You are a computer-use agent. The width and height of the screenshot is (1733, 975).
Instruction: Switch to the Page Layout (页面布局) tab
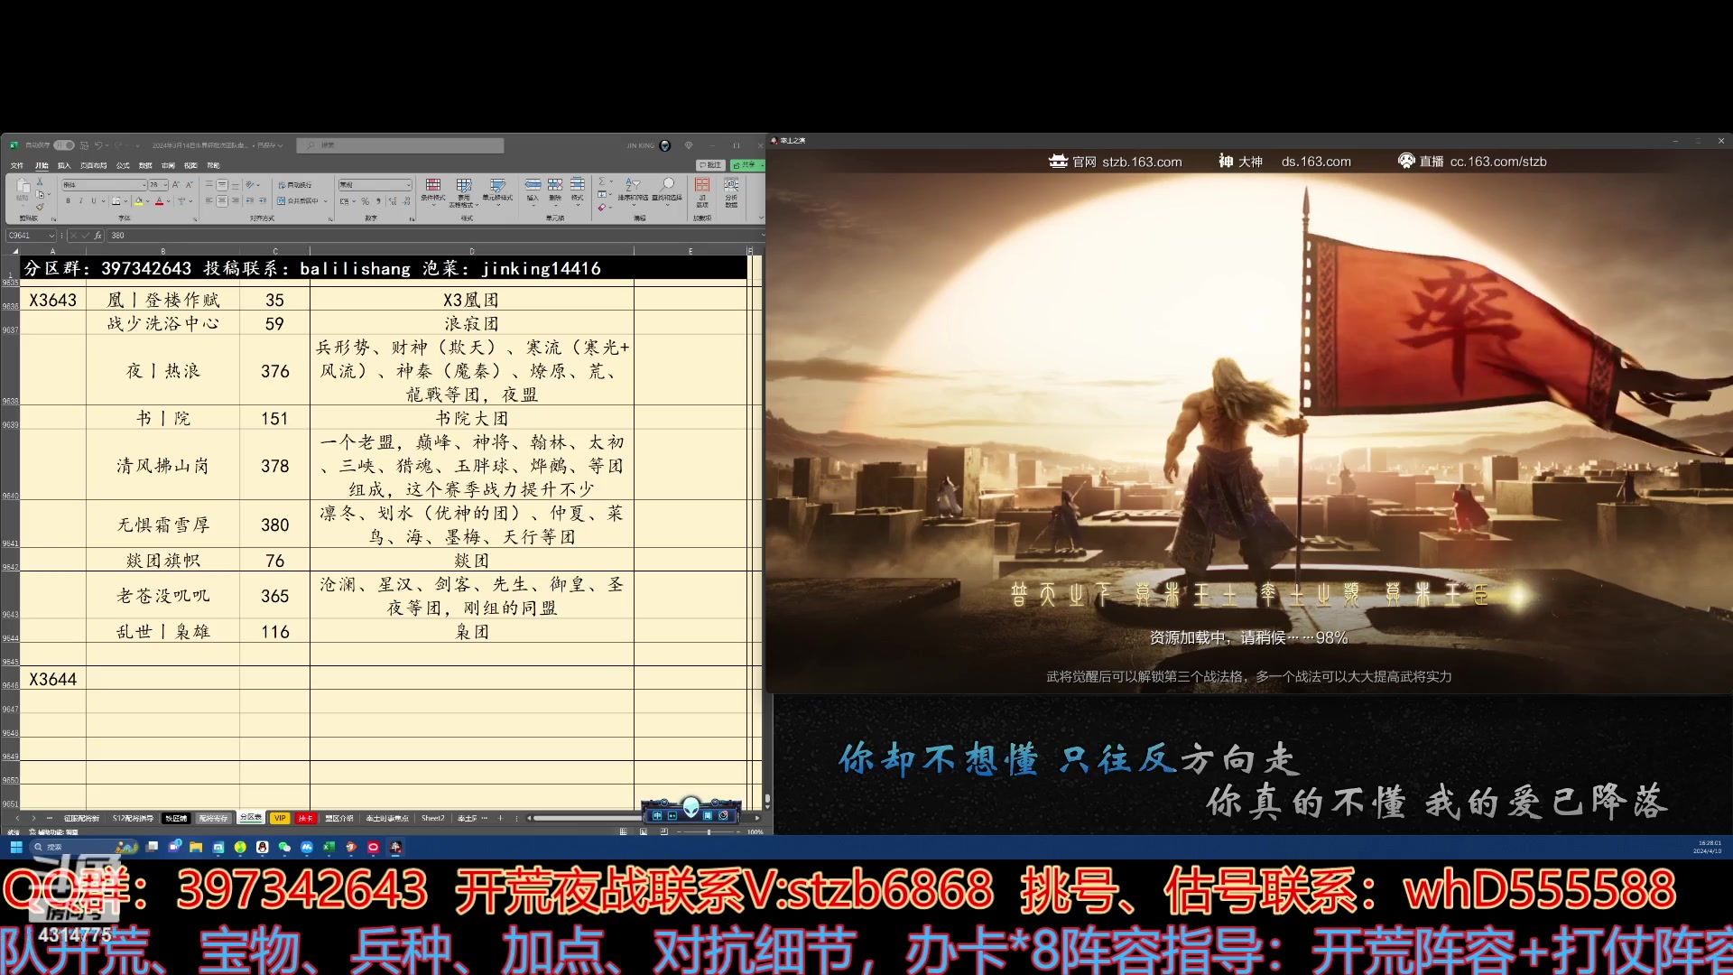(93, 165)
